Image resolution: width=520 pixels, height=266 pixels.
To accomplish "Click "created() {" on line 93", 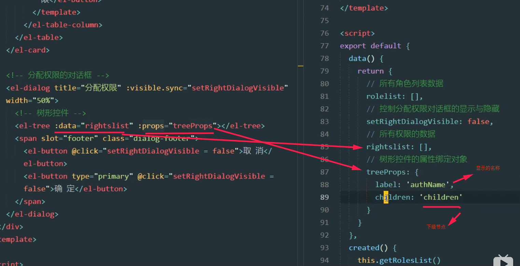I will point(373,248).
